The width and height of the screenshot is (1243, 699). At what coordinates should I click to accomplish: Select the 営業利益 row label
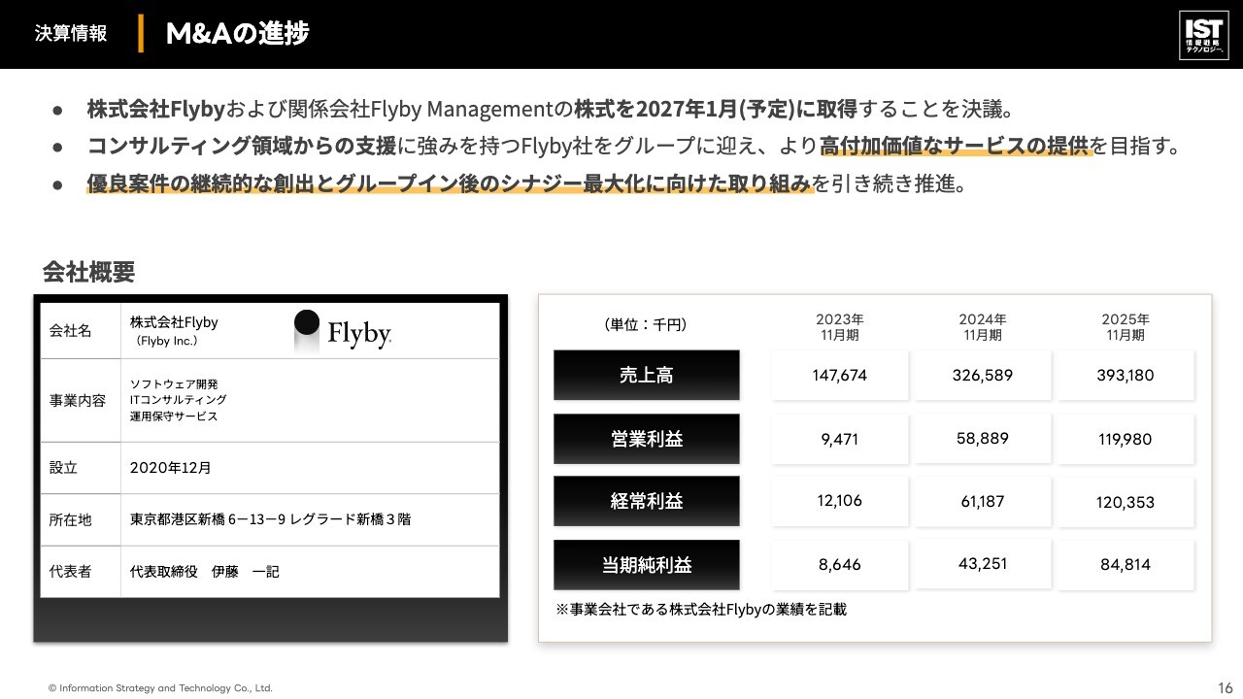tap(647, 439)
